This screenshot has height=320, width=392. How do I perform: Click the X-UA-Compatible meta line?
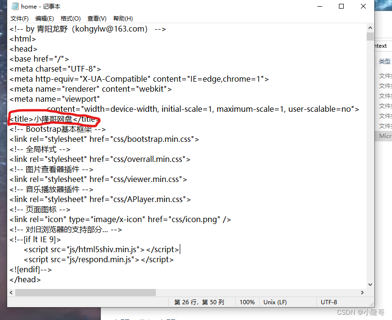coord(139,79)
